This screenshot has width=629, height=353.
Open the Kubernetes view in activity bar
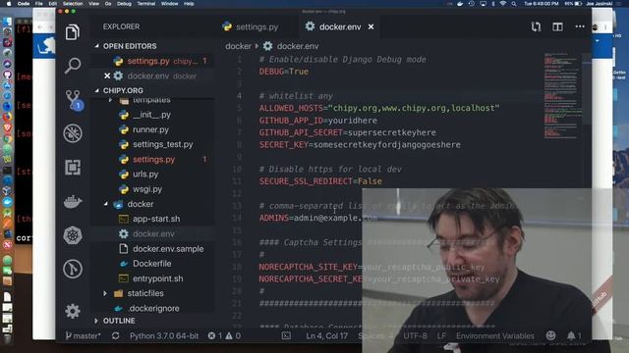73,235
